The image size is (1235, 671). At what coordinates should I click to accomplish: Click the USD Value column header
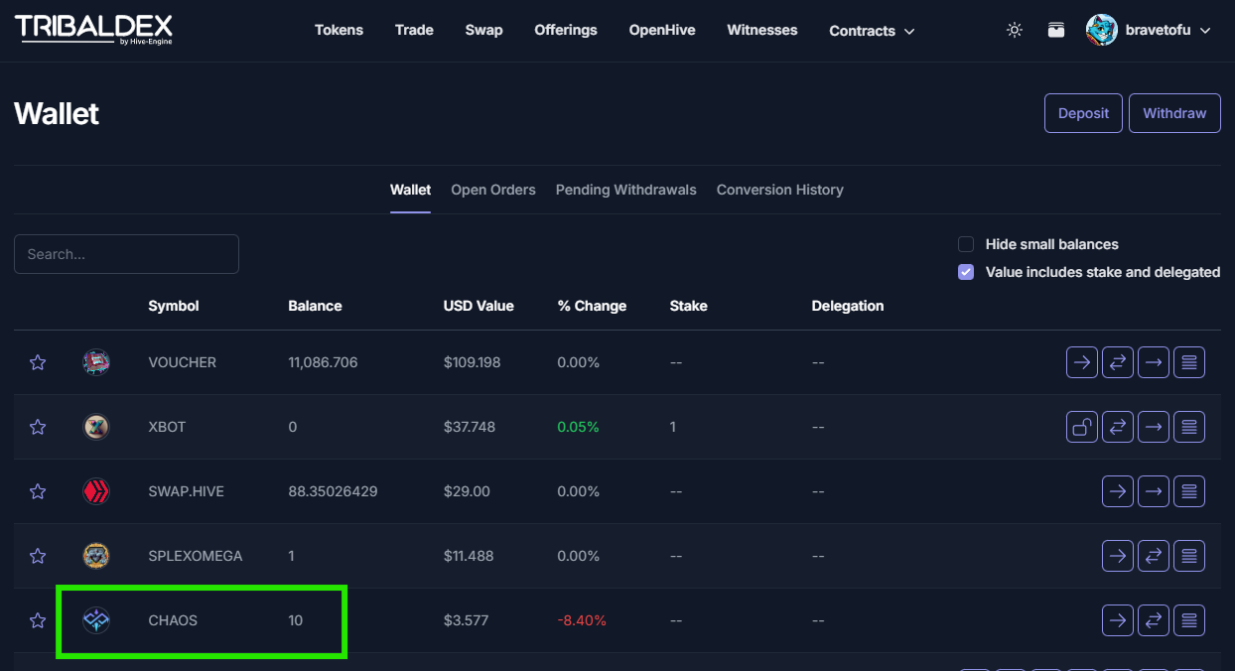point(479,306)
